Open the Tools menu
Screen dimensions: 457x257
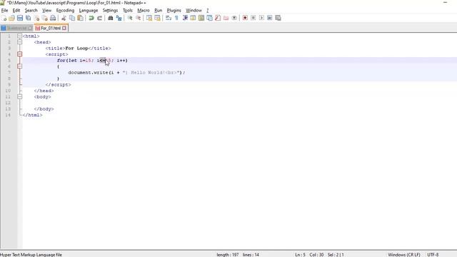coord(128,10)
